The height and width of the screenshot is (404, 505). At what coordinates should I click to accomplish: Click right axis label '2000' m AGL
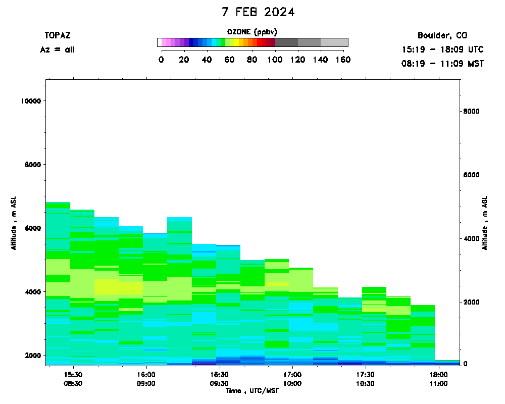tap(472, 302)
